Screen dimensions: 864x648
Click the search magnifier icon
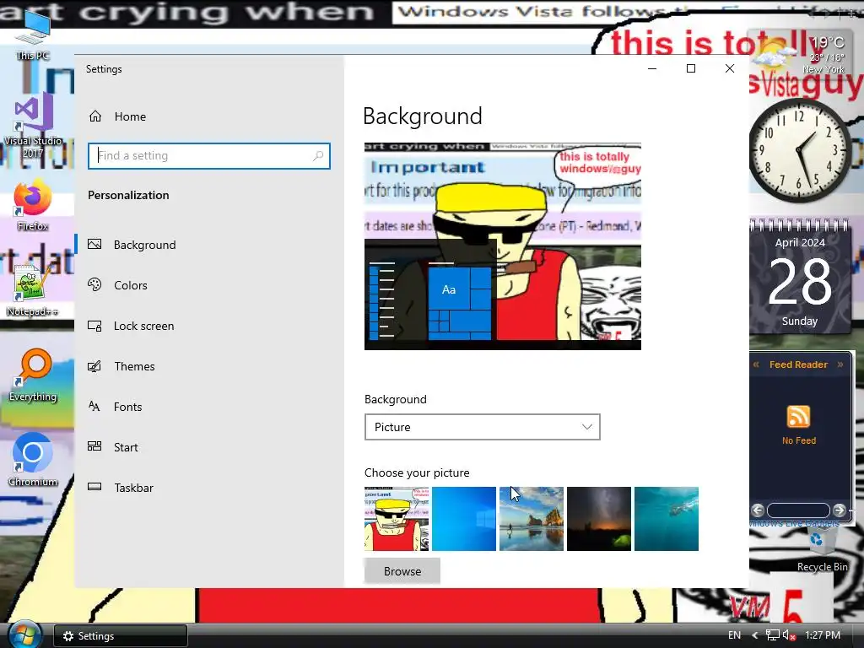click(x=318, y=156)
